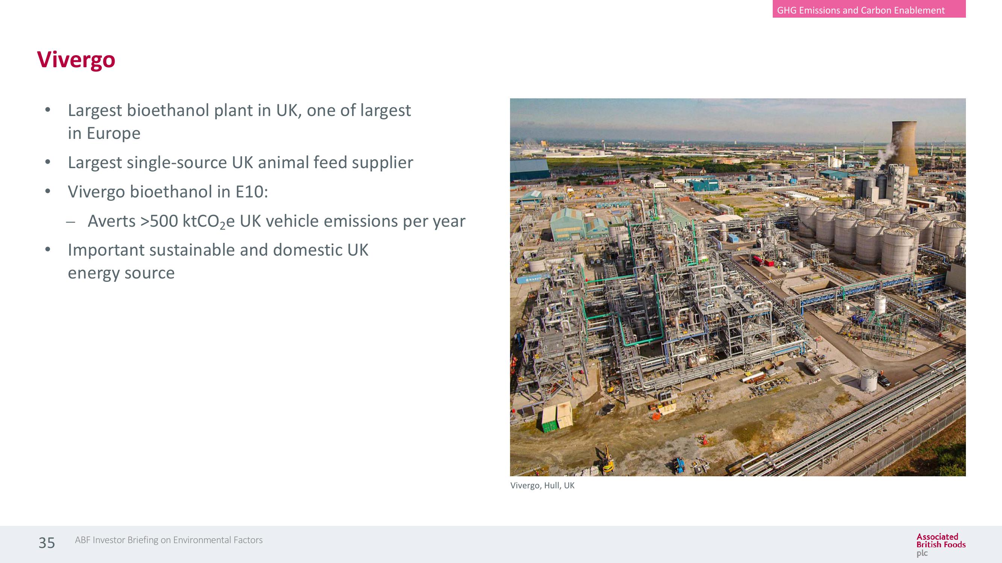Select the line 'Vivergo bioethanol in E10:'
The width and height of the screenshot is (1002, 563).
click(x=168, y=191)
